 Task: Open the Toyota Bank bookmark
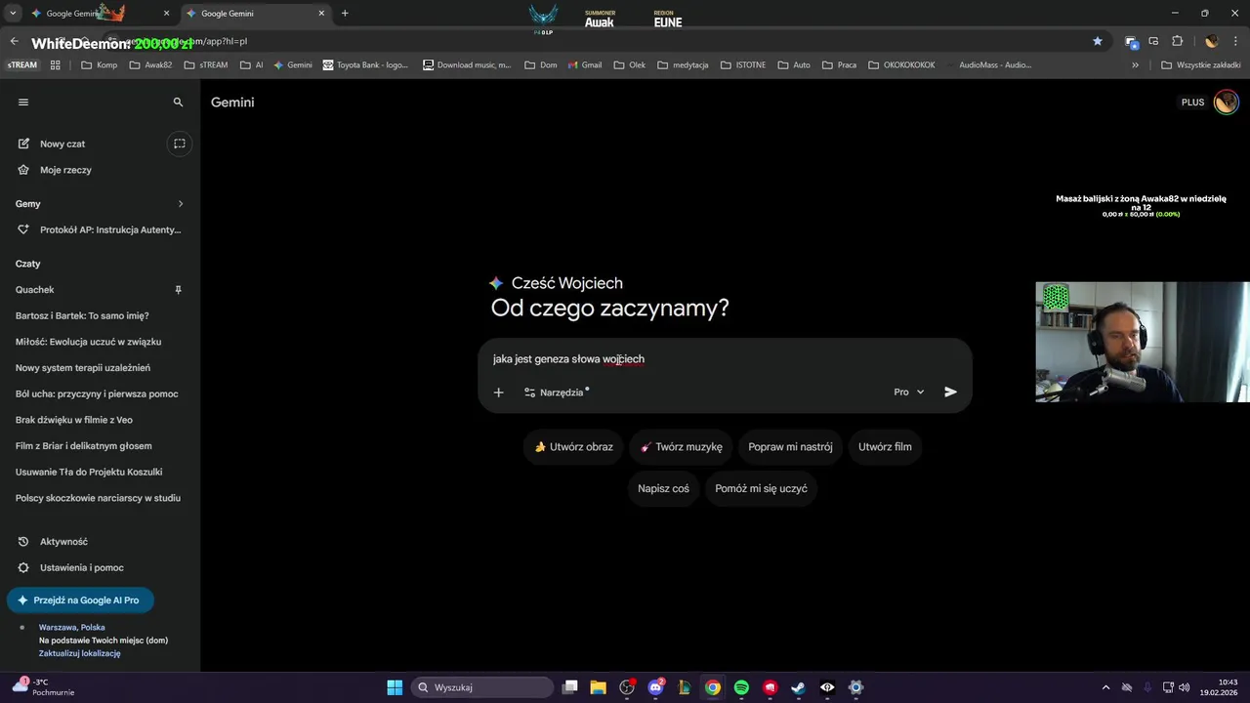click(364, 65)
